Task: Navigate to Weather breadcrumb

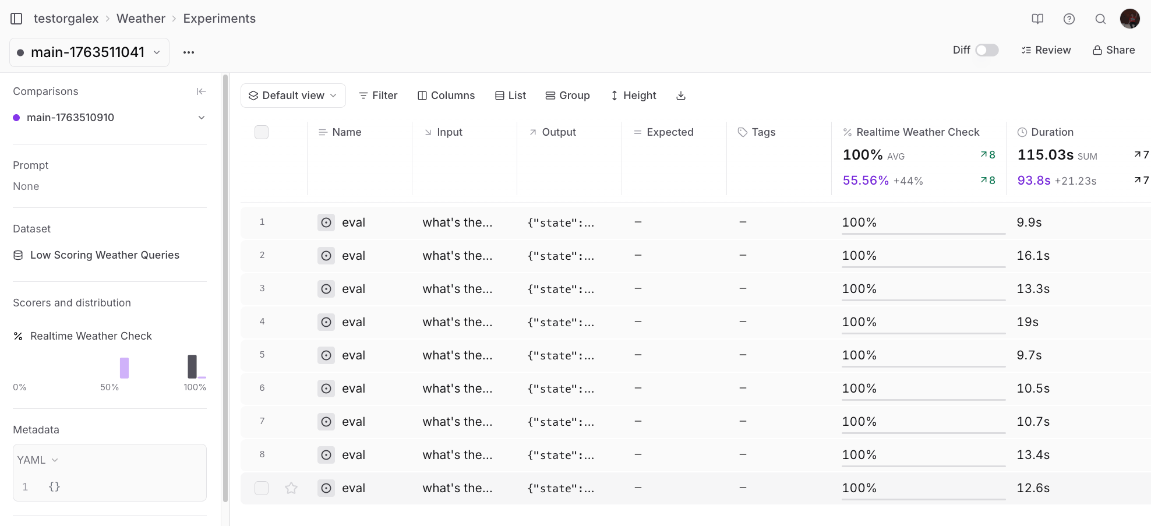Action: click(x=141, y=19)
